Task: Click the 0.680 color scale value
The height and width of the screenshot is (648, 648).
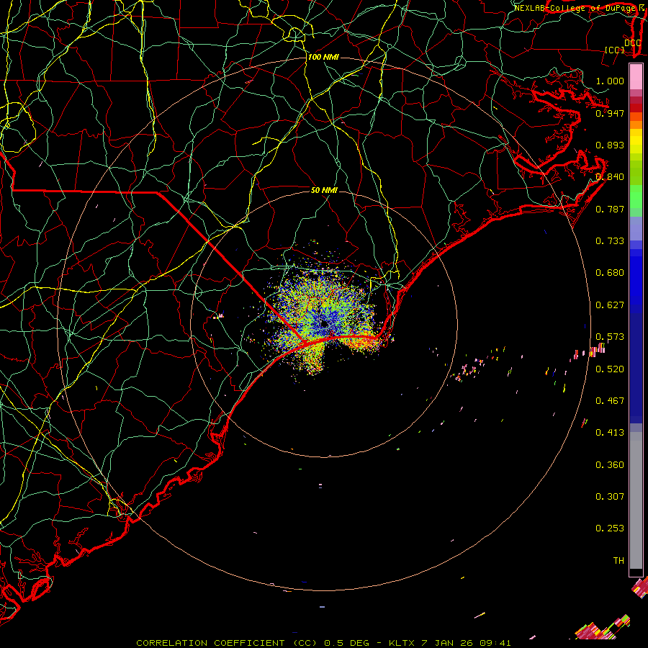Action: coord(610,273)
